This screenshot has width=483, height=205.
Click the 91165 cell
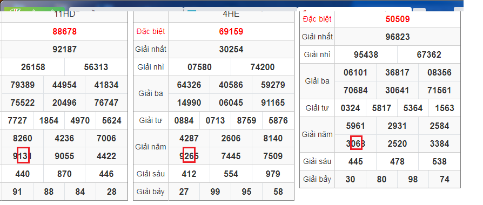point(273,103)
